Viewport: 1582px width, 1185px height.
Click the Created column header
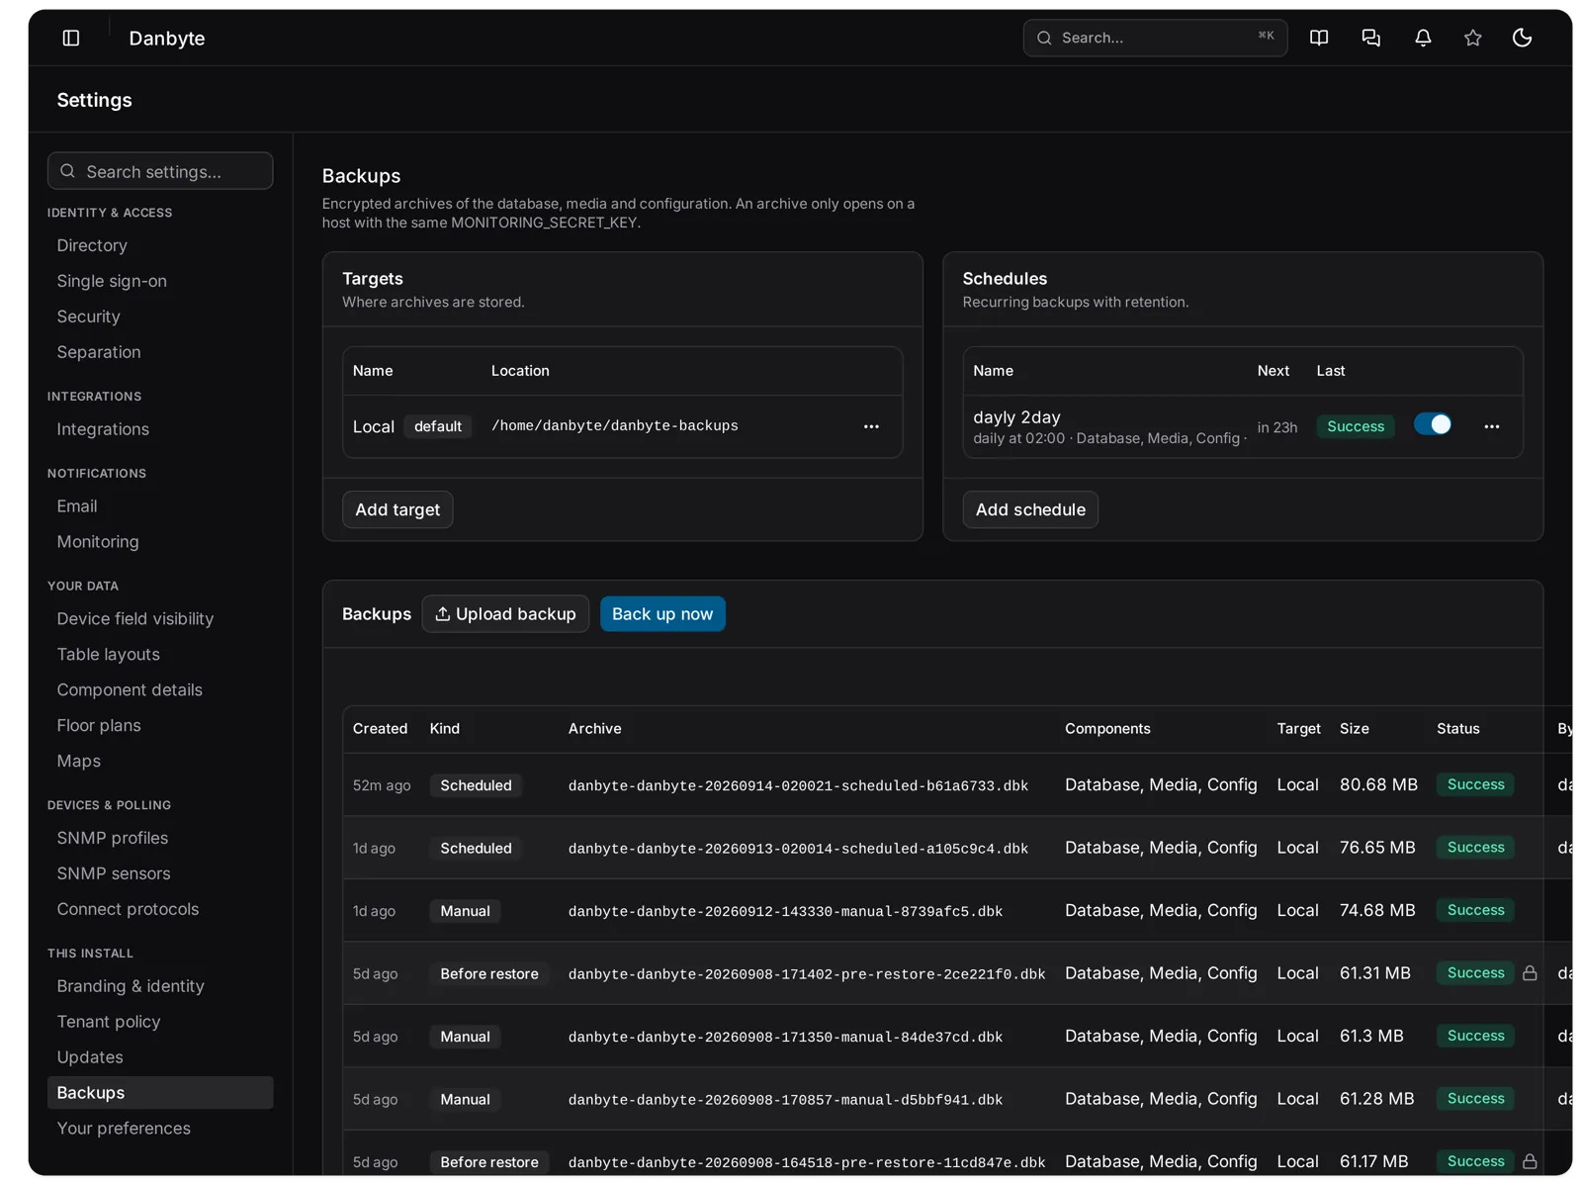tap(380, 729)
